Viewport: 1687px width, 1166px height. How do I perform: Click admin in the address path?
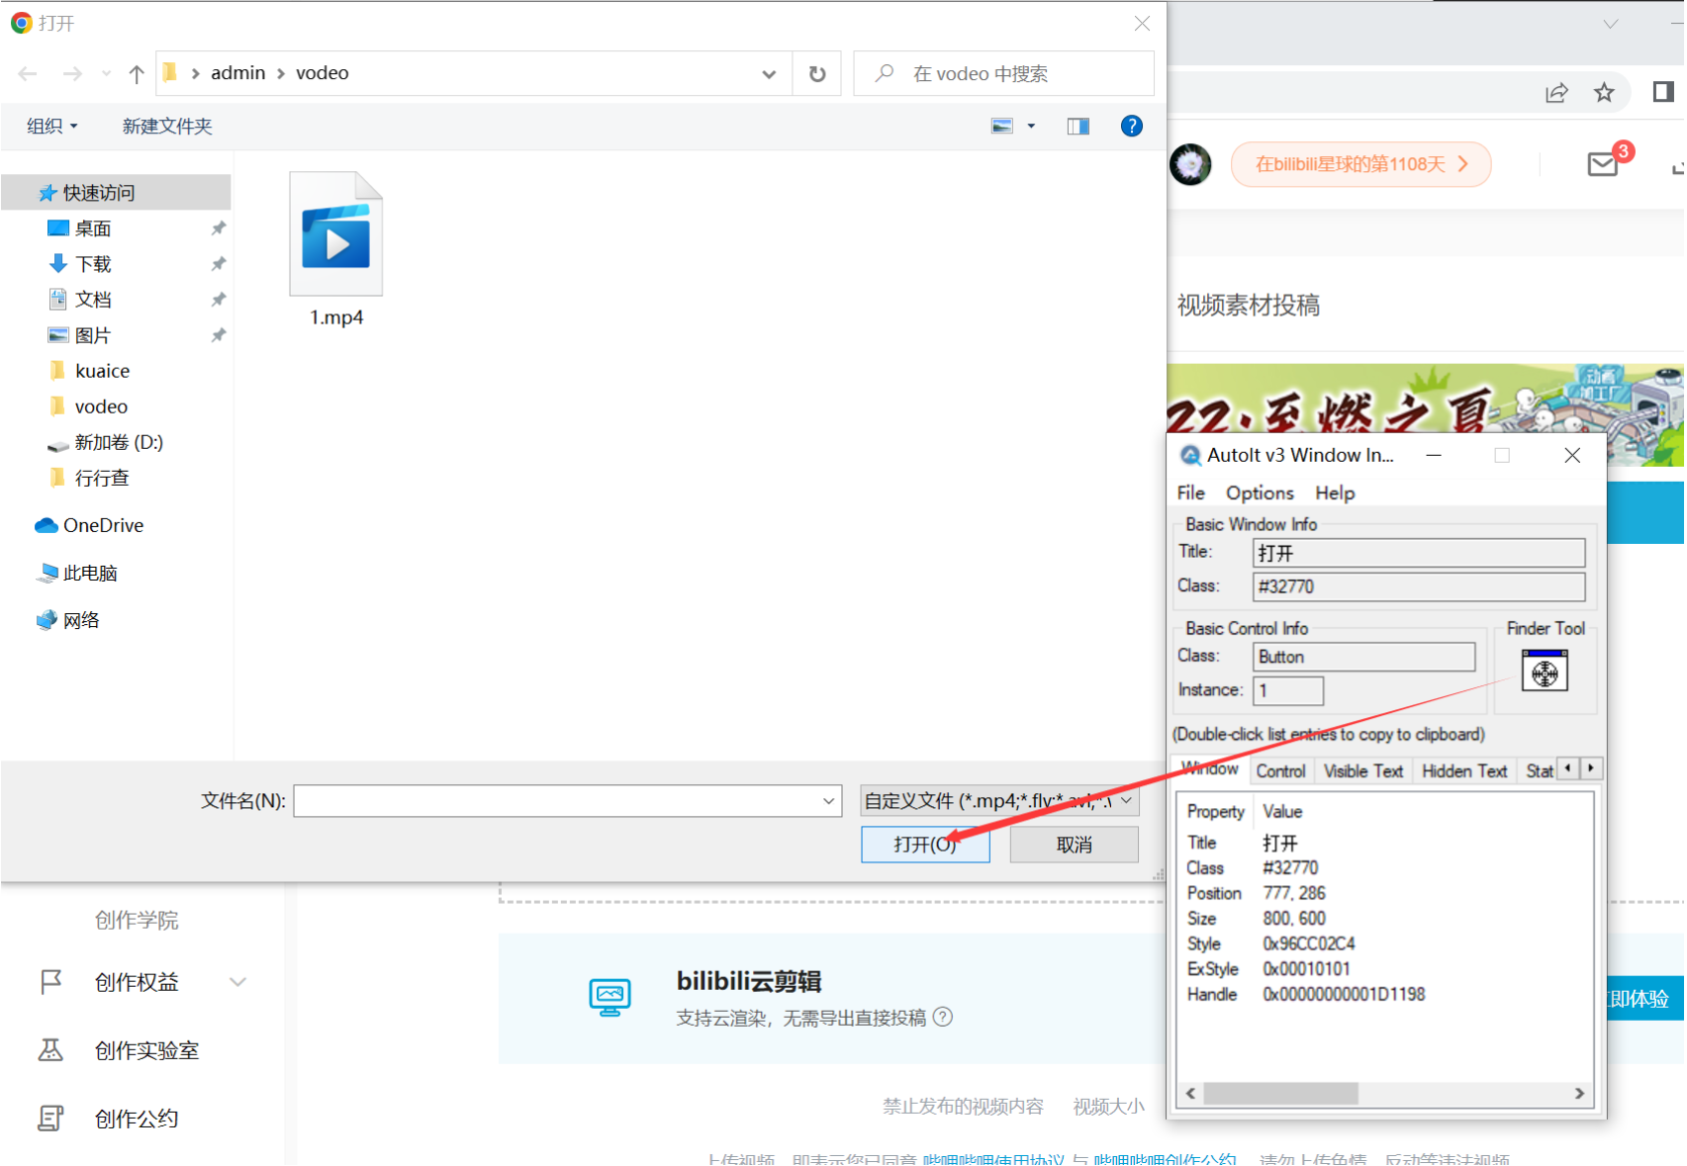pyautogui.click(x=237, y=73)
